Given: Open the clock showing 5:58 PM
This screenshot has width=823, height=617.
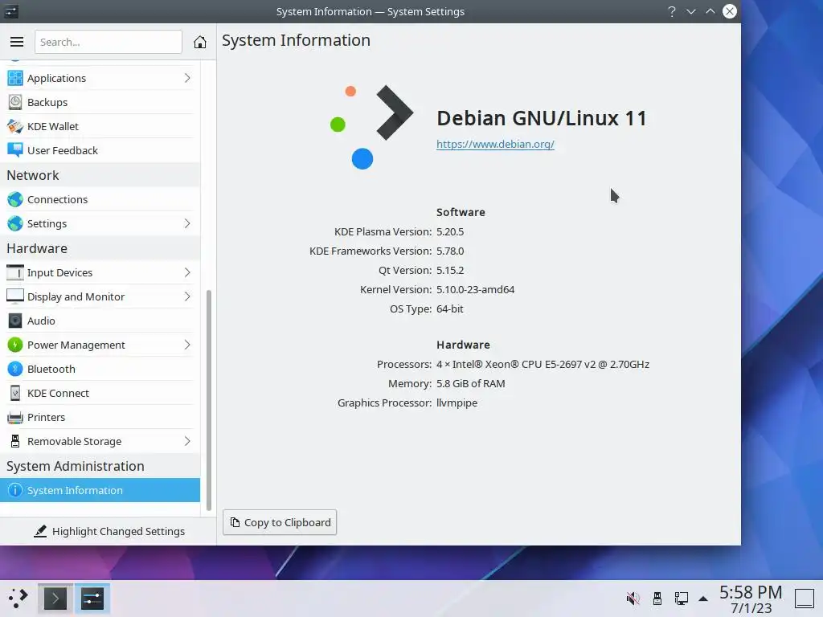Looking at the screenshot, I should [x=751, y=599].
